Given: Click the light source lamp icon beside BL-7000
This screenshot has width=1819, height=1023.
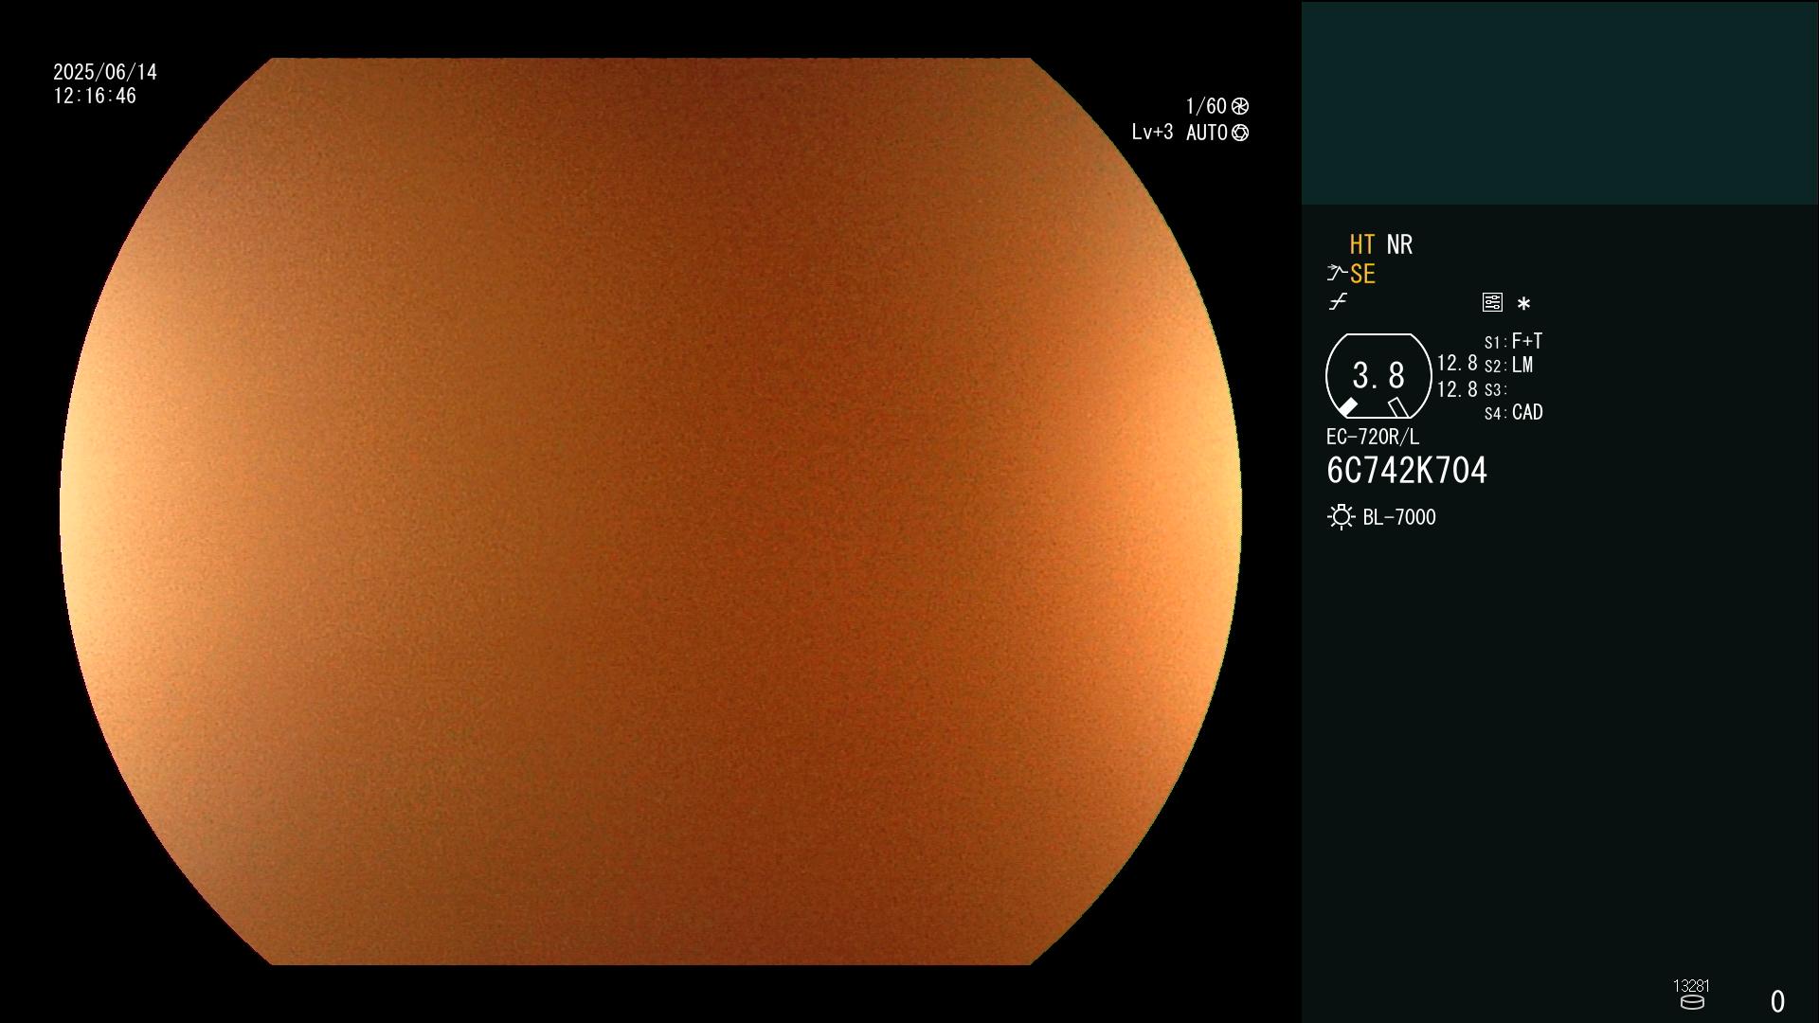Looking at the screenshot, I should point(1342,517).
